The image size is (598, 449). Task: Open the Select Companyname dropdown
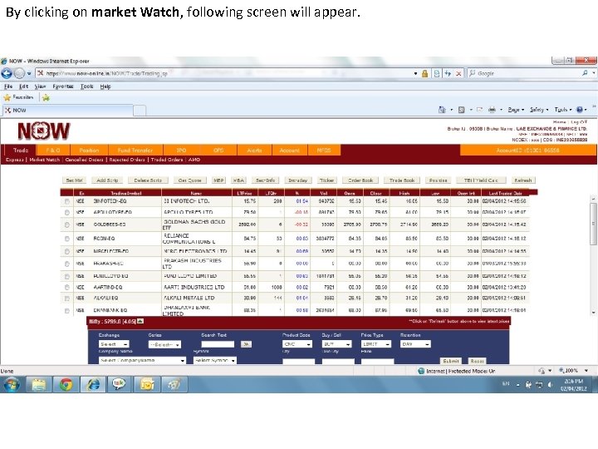(142, 360)
